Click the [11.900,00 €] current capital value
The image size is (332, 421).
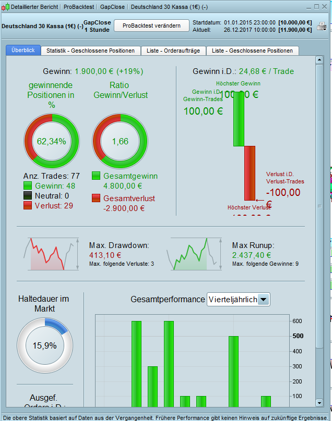[x=295, y=30]
